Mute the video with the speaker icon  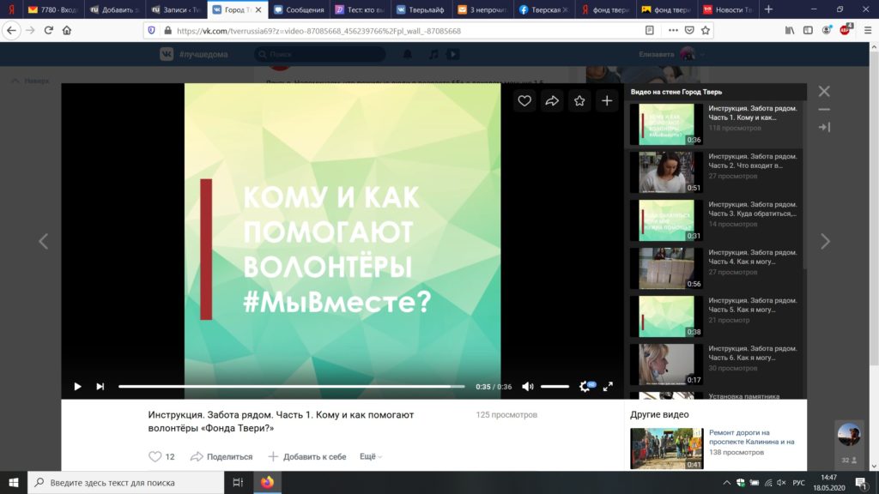[x=528, y=386]
